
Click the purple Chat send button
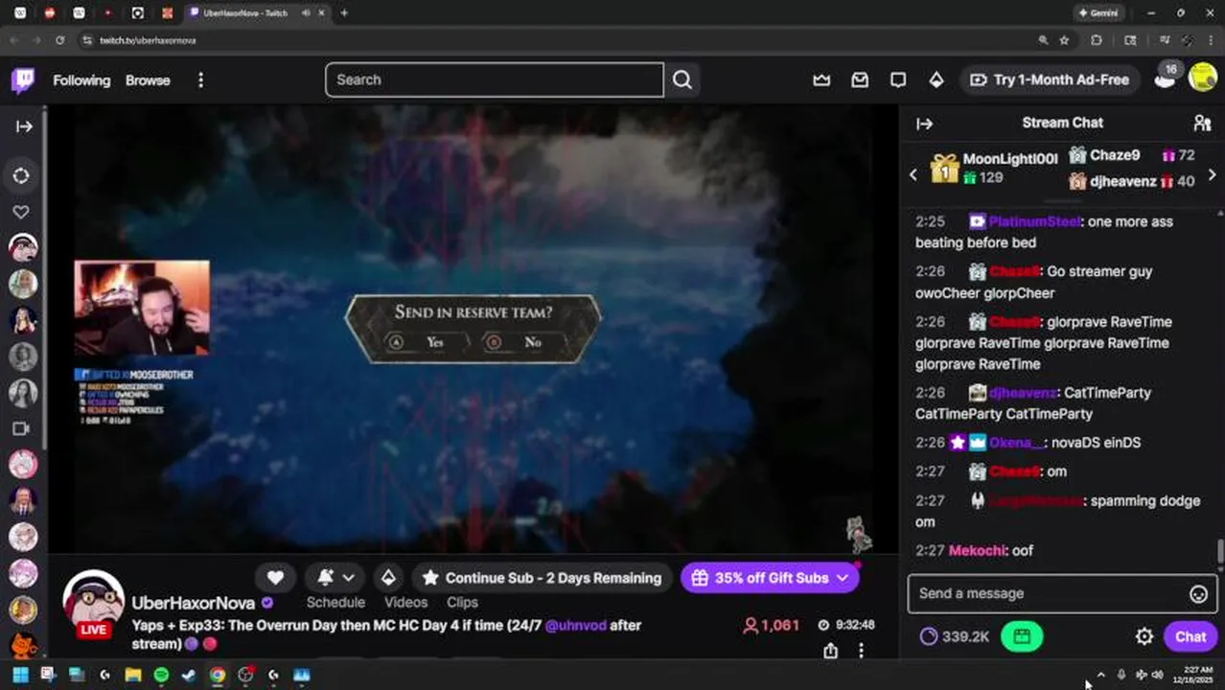click(x=1190, y=636)
